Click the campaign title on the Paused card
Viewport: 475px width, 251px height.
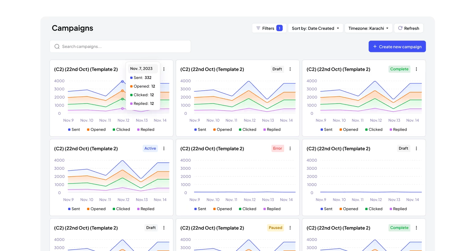pyautogui.click(x=212, y=228)
